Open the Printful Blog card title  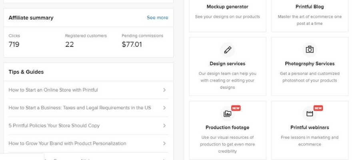pos(310,7)
